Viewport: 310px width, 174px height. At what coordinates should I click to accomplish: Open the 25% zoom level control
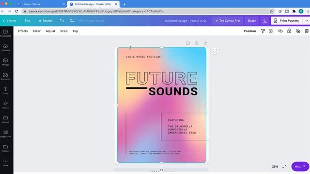[275, 167]
